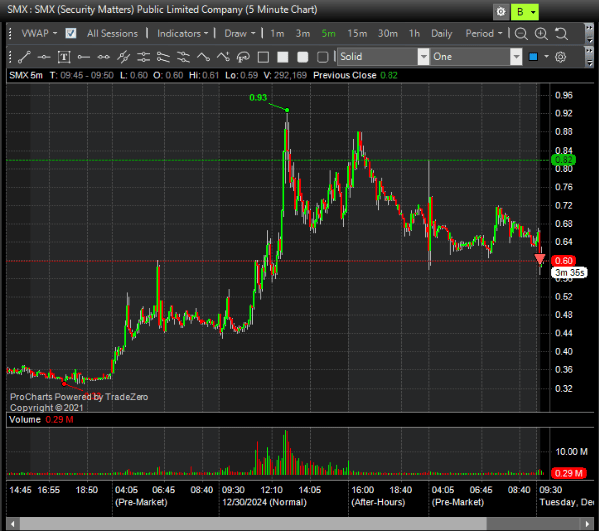The width and height of the screenshot is (599, 531).
Task: Open the Indicators menu
Action: [182, 33]
